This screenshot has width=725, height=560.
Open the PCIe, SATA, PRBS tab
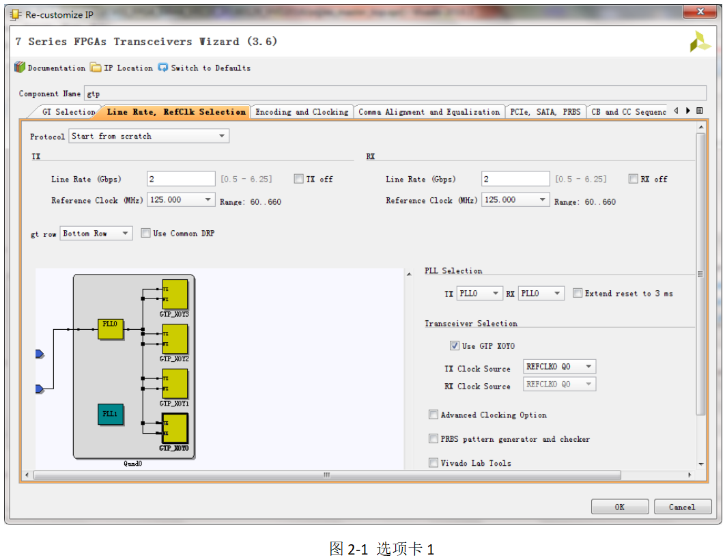tap(545, 112)
